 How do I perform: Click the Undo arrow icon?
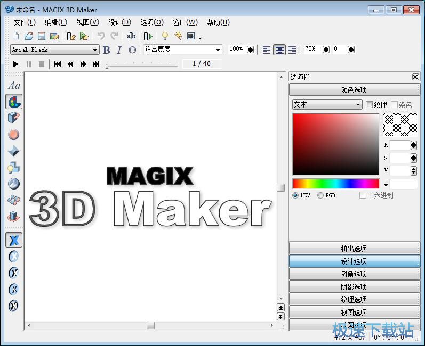point(101,36)
